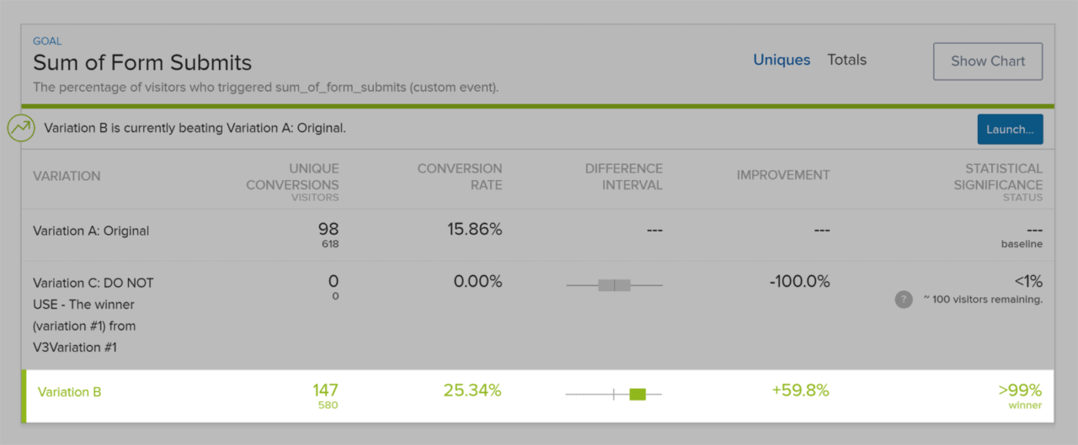Click Variation C gray difference interval box
Screen dimensions: 1078x445
point(614,285)
